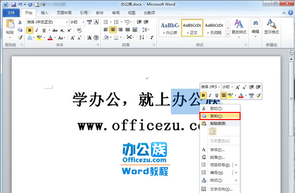
Task: Click the Numbering list icon in ribbon
Action: [x=116, y=22]
